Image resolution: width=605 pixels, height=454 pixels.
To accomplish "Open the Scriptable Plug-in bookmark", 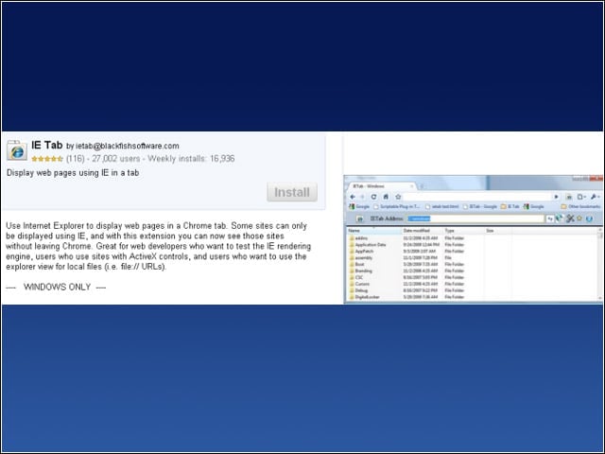I will point(397,206).
